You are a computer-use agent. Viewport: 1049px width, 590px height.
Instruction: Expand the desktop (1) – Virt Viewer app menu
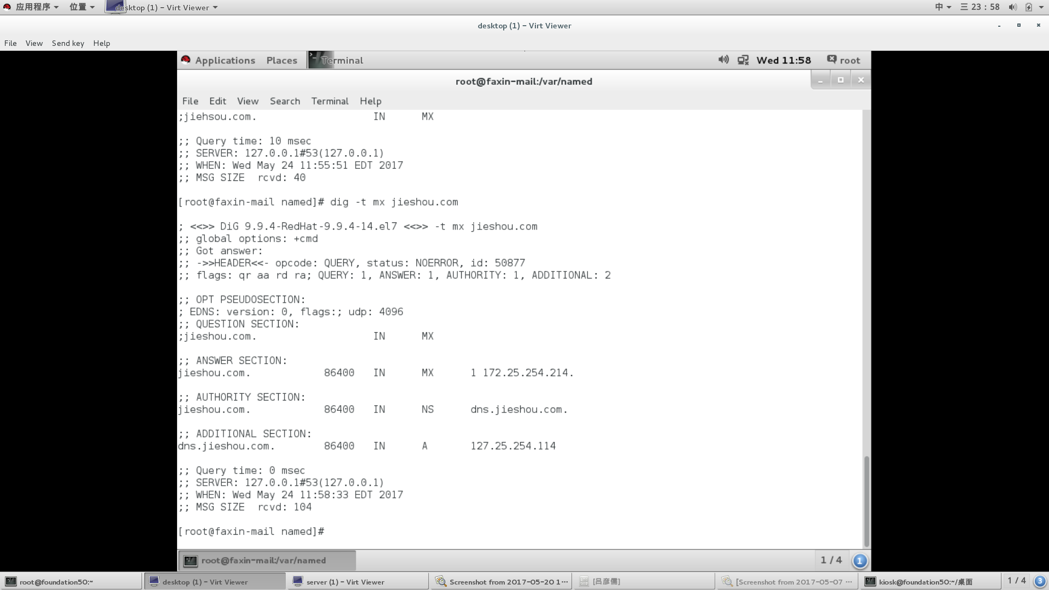163,7
